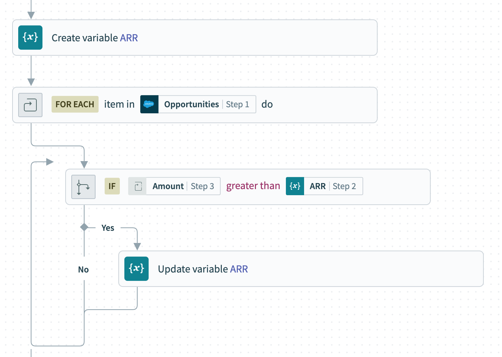
Task: Click the {x} icon on the ARR Step 2 pill
Action: (x=295, y=186)
